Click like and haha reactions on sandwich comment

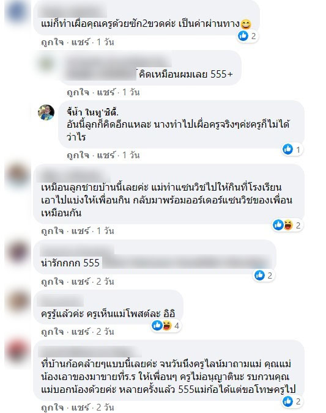click(x=283, y=225)
